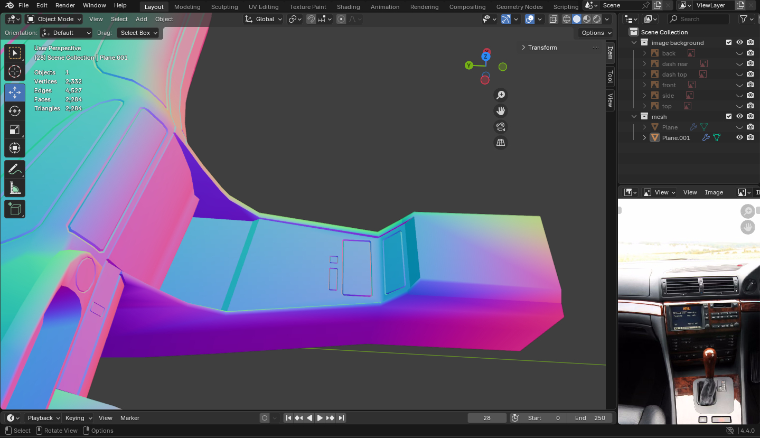This screenshot has height=438, width=760.
Task: Select the Measure tool
Action: tap(15, 188)
